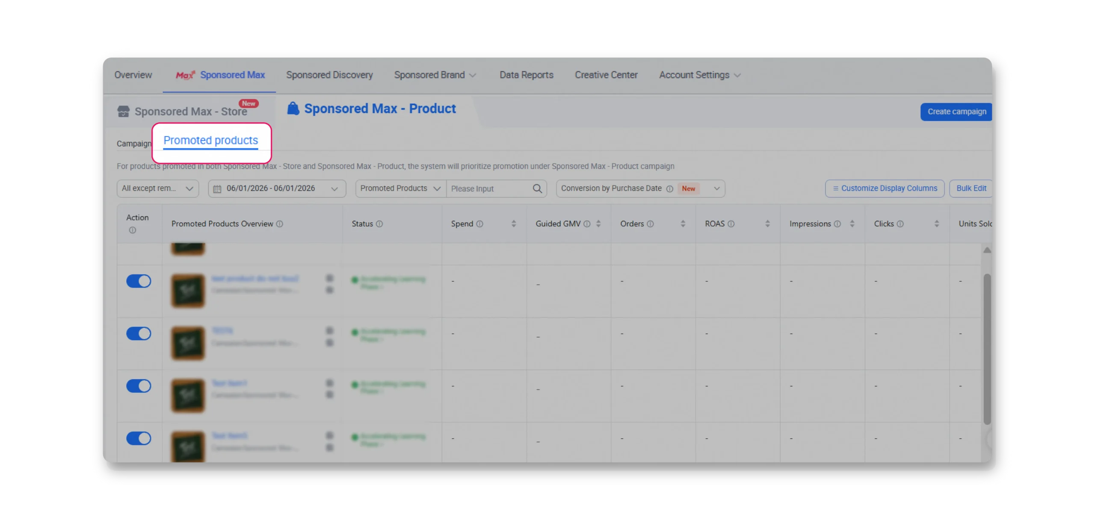1095x520 pixels.
Task: Open the date range 06/01/2026 dropdown
Action: [277, 188]
